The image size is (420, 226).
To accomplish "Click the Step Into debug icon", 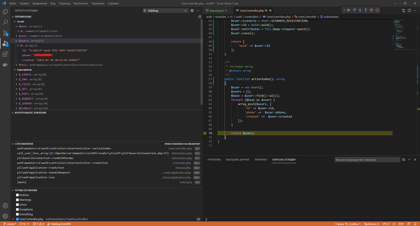I will click(x=360, y=10).
